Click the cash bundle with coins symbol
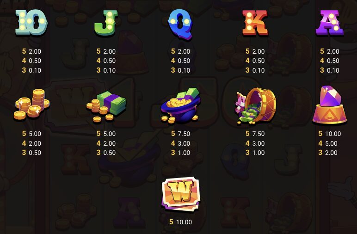This screenshot has width=357, height=234. pyautogui.click(x=106, y=106)
